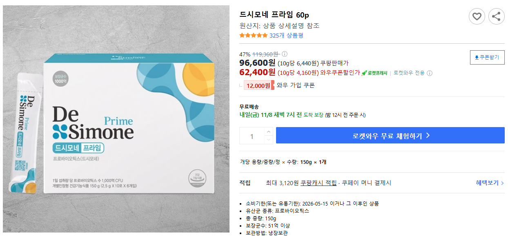Decrease quantity with the stepper down arrow
Image resolution: width=508 pixels, height=237 pixels.
click(x=268, y=140)
